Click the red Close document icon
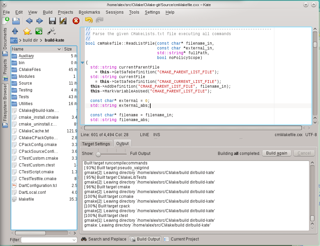This screenshot has width=320, height=246. coord(76,21)
